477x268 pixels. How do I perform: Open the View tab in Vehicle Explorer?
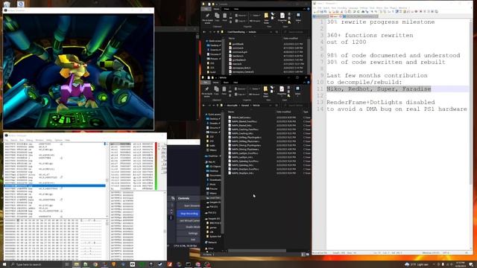coord(236,83)
